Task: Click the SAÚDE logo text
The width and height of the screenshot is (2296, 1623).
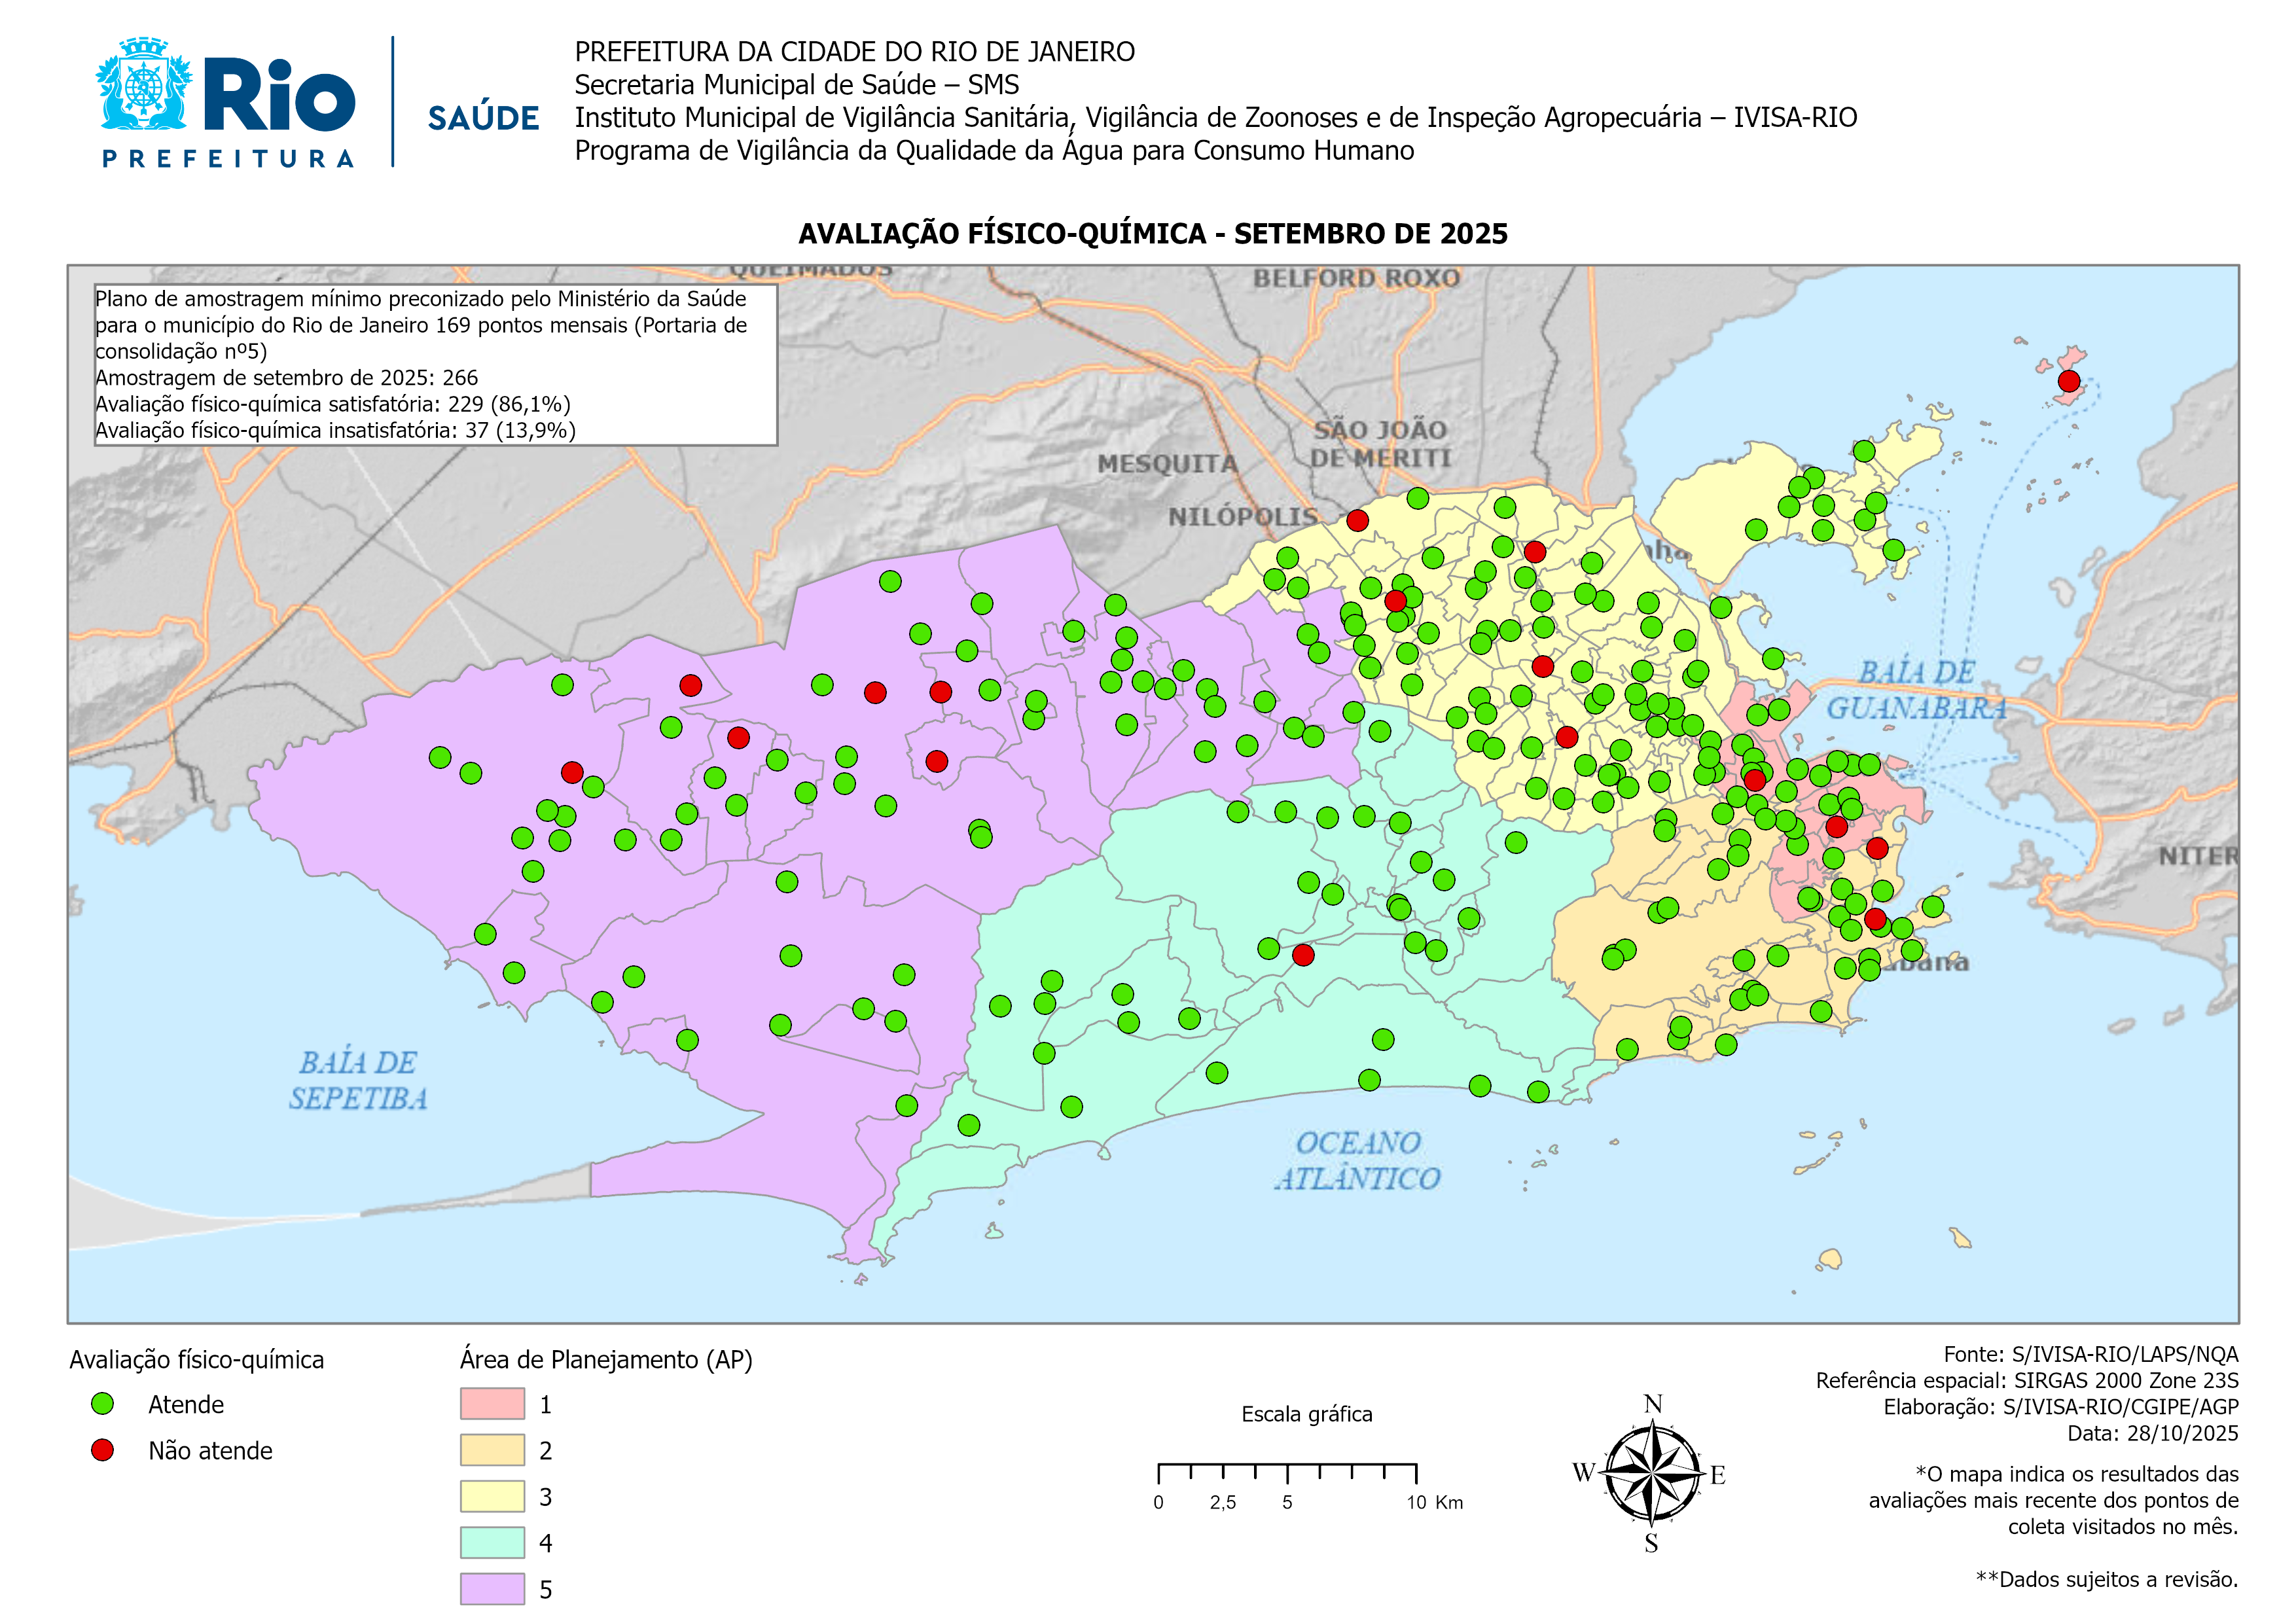Action: pos(483,118)
